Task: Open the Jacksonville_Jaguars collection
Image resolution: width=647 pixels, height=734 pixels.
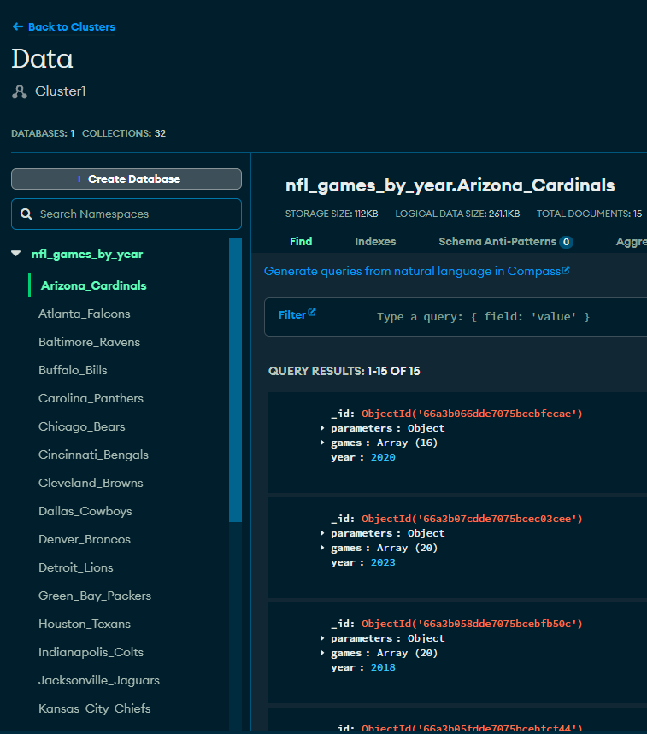Action: click(x=99, y=680)
